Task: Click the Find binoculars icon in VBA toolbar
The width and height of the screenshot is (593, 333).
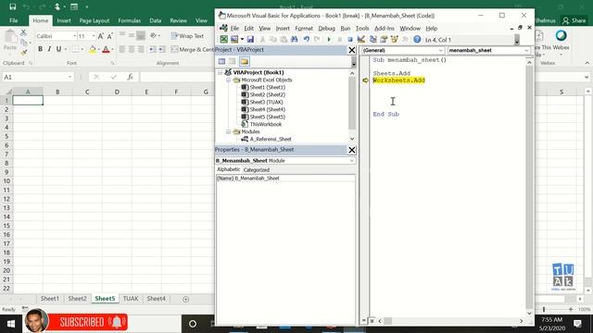Action: click(295, 39)
